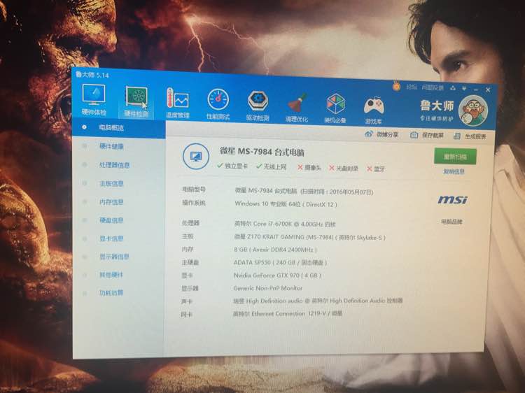Viewport: 525px width, 393px height.
Task: Select 其他硬件 in the sidebar
Action: 111,275
